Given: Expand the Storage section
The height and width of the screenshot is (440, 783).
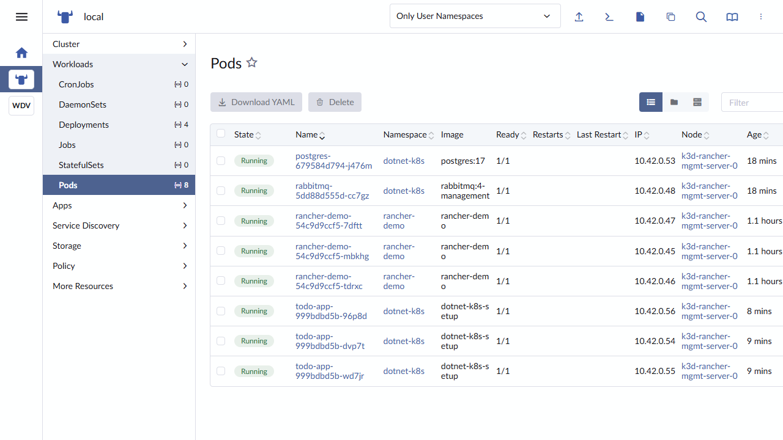Looking at the screenshot, I should [119, 246].
